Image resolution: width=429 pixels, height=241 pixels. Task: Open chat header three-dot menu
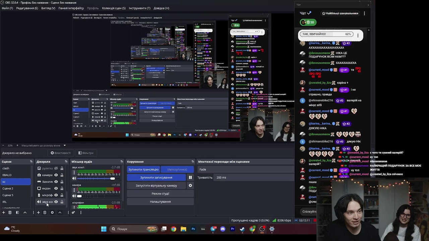point(364,13)
